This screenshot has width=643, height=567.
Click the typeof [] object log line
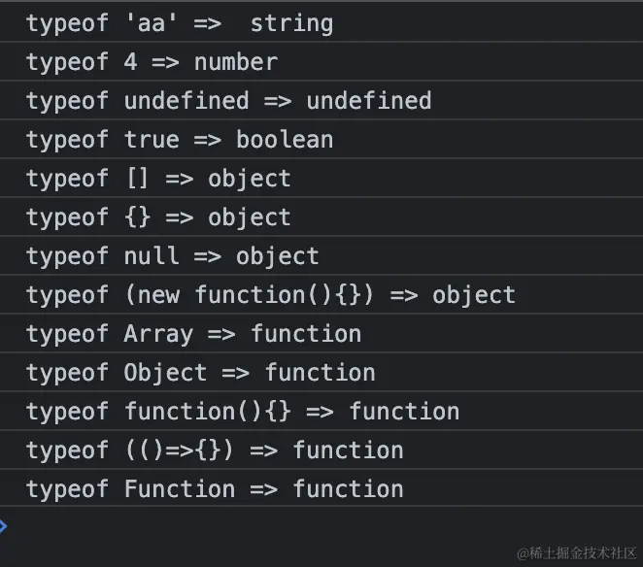click(x=158, y=179)
